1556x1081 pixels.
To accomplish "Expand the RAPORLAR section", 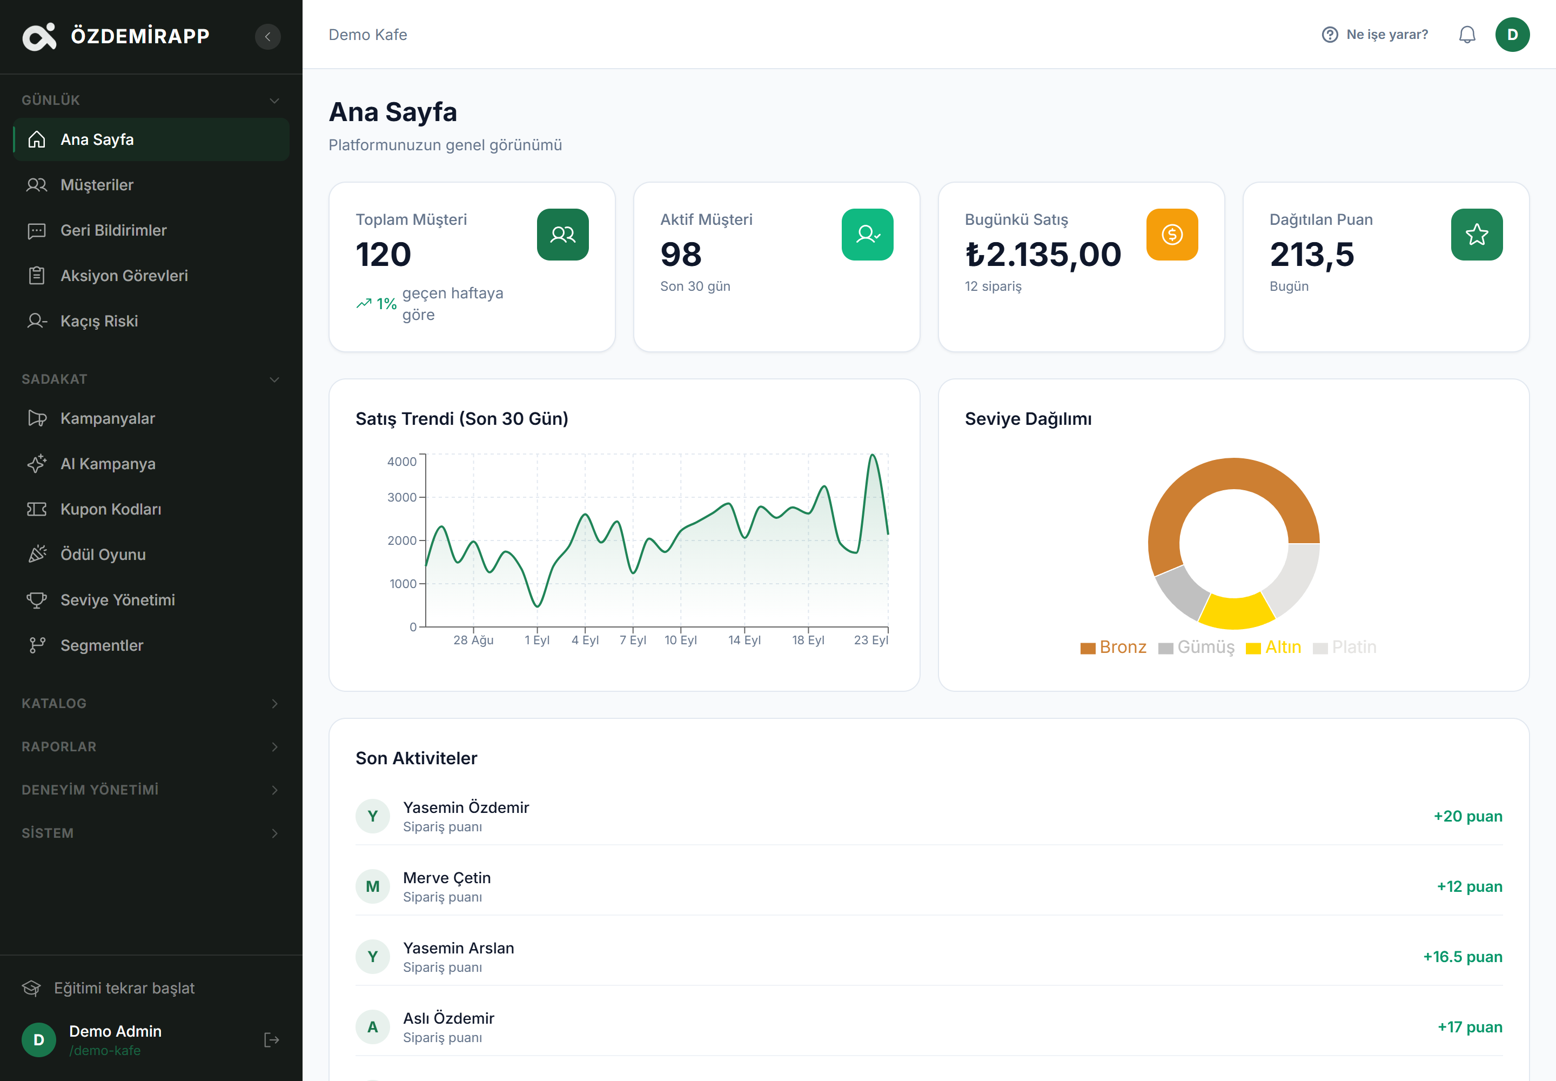I will pyautogui.click(x=151, y=746).
